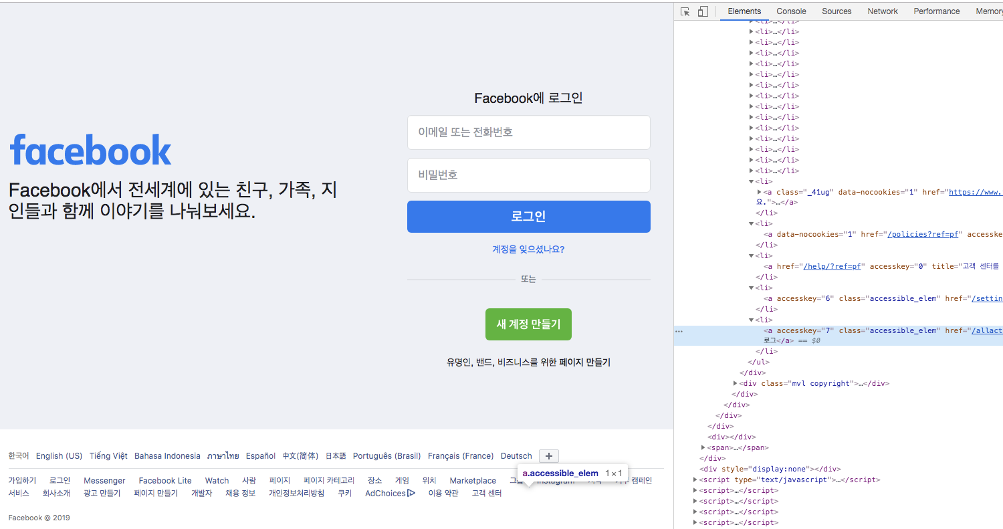Open more actions on the highlighted node
Image resolution: width=1003 pixels, height=529 pixels.
click(679, 330)
